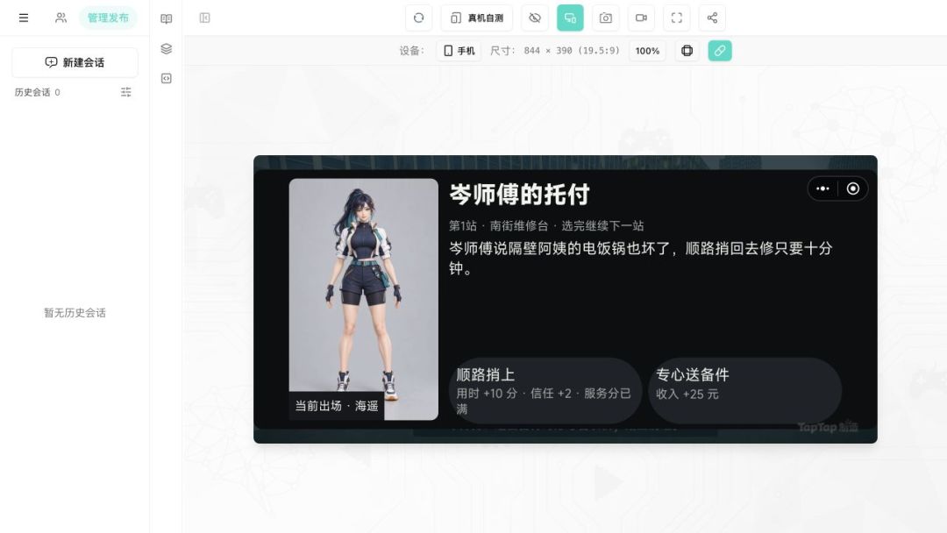Refresh the preview
947x533 pixels.
[418, 18]
